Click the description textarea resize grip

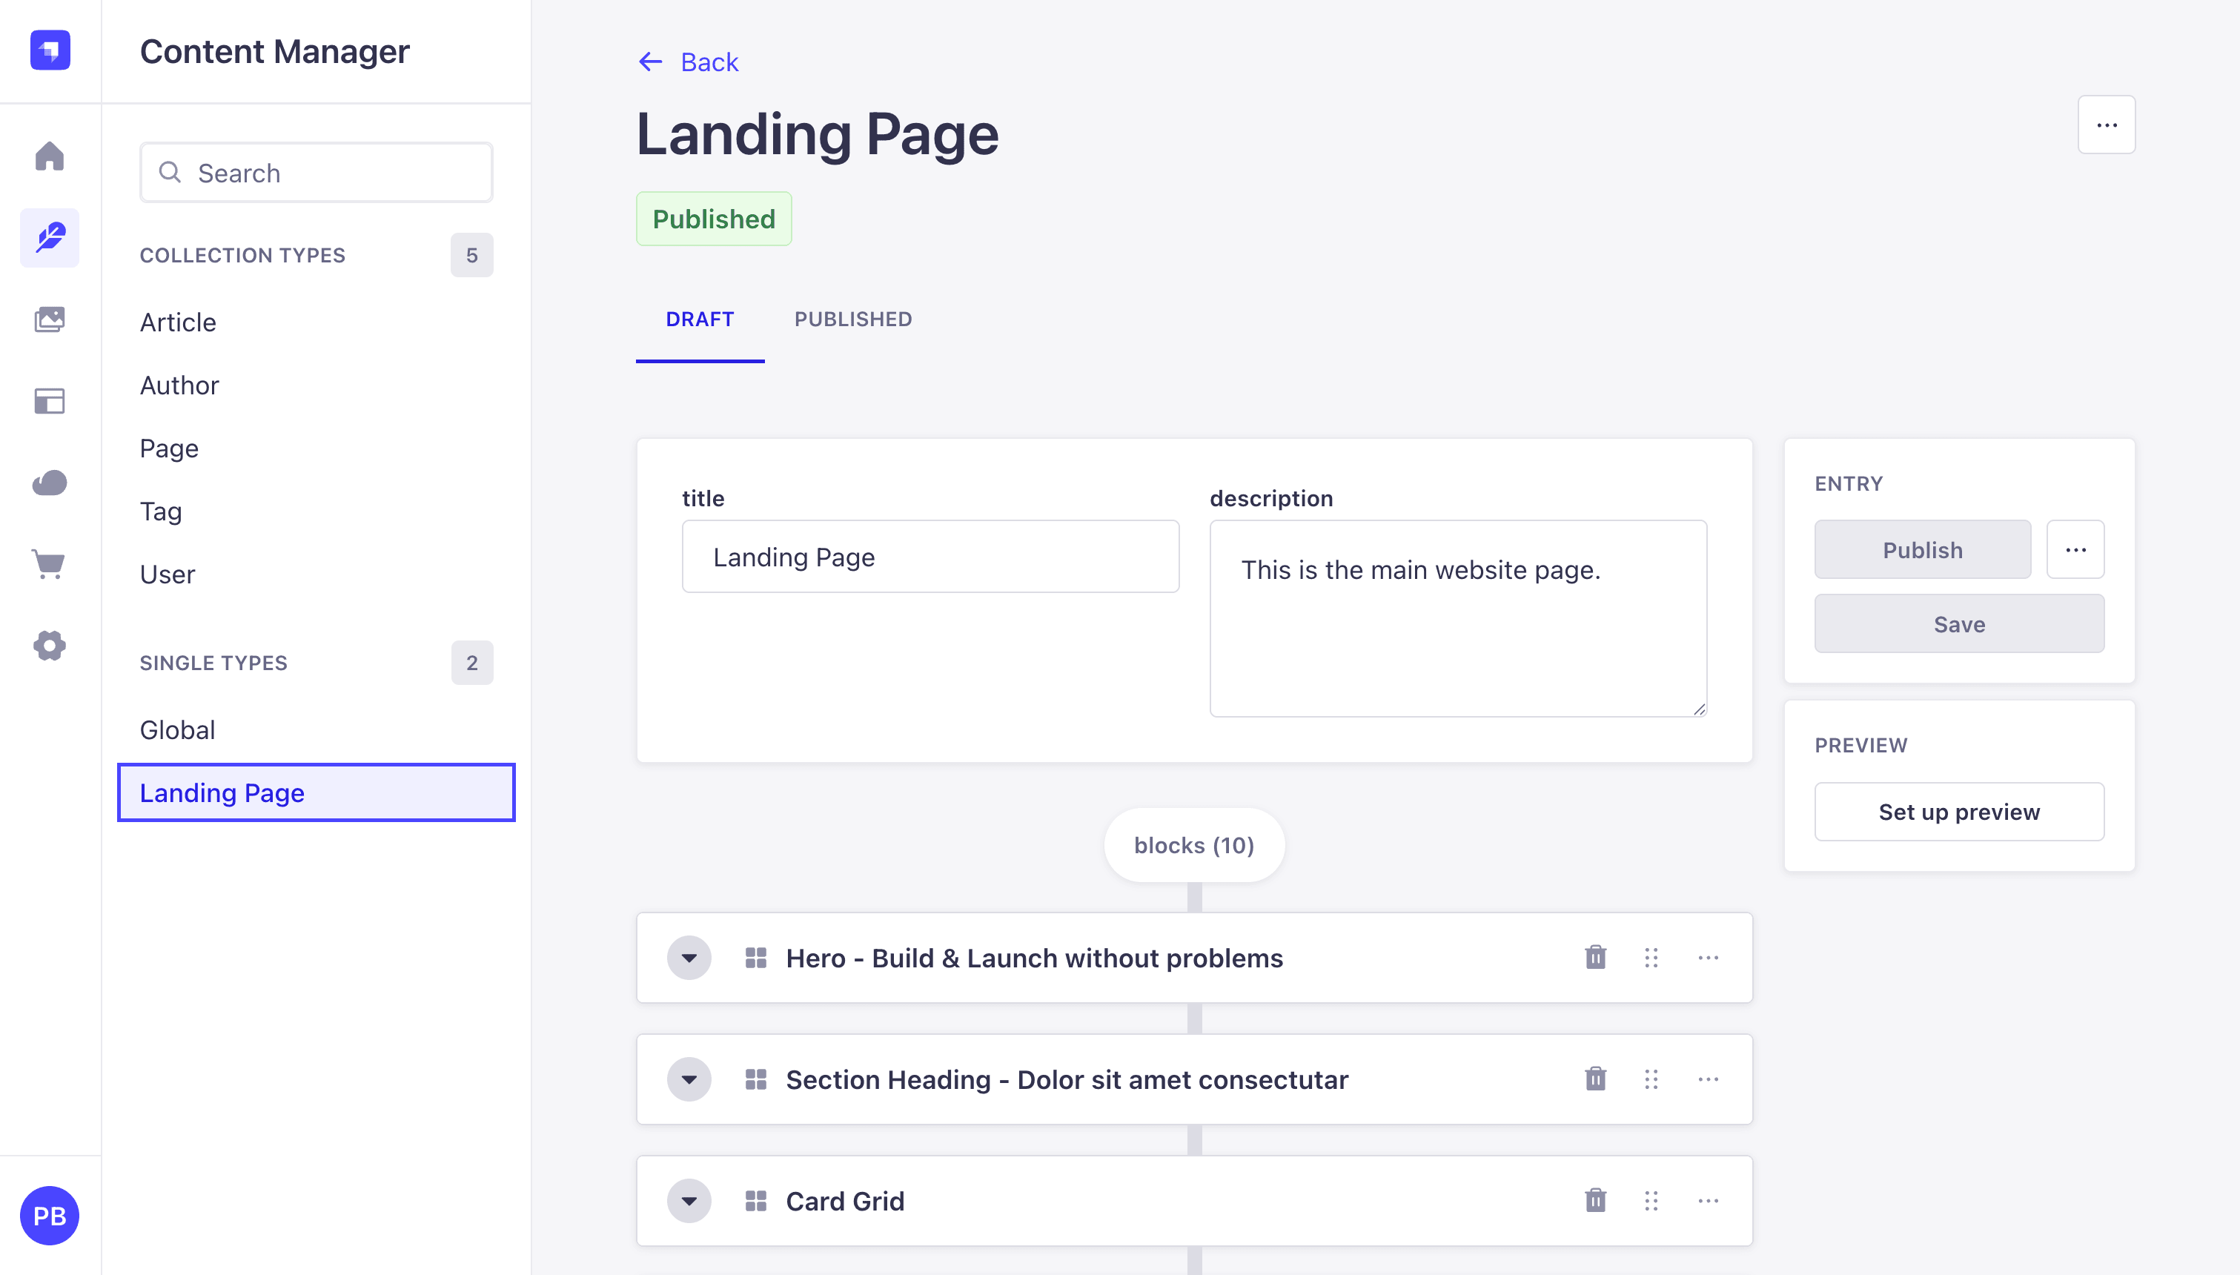tap(1699, 709)
